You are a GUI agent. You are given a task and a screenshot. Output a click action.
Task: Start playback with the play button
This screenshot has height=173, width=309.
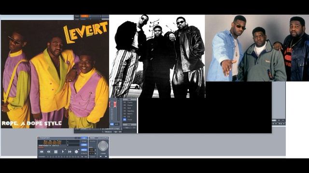(63, 152)
